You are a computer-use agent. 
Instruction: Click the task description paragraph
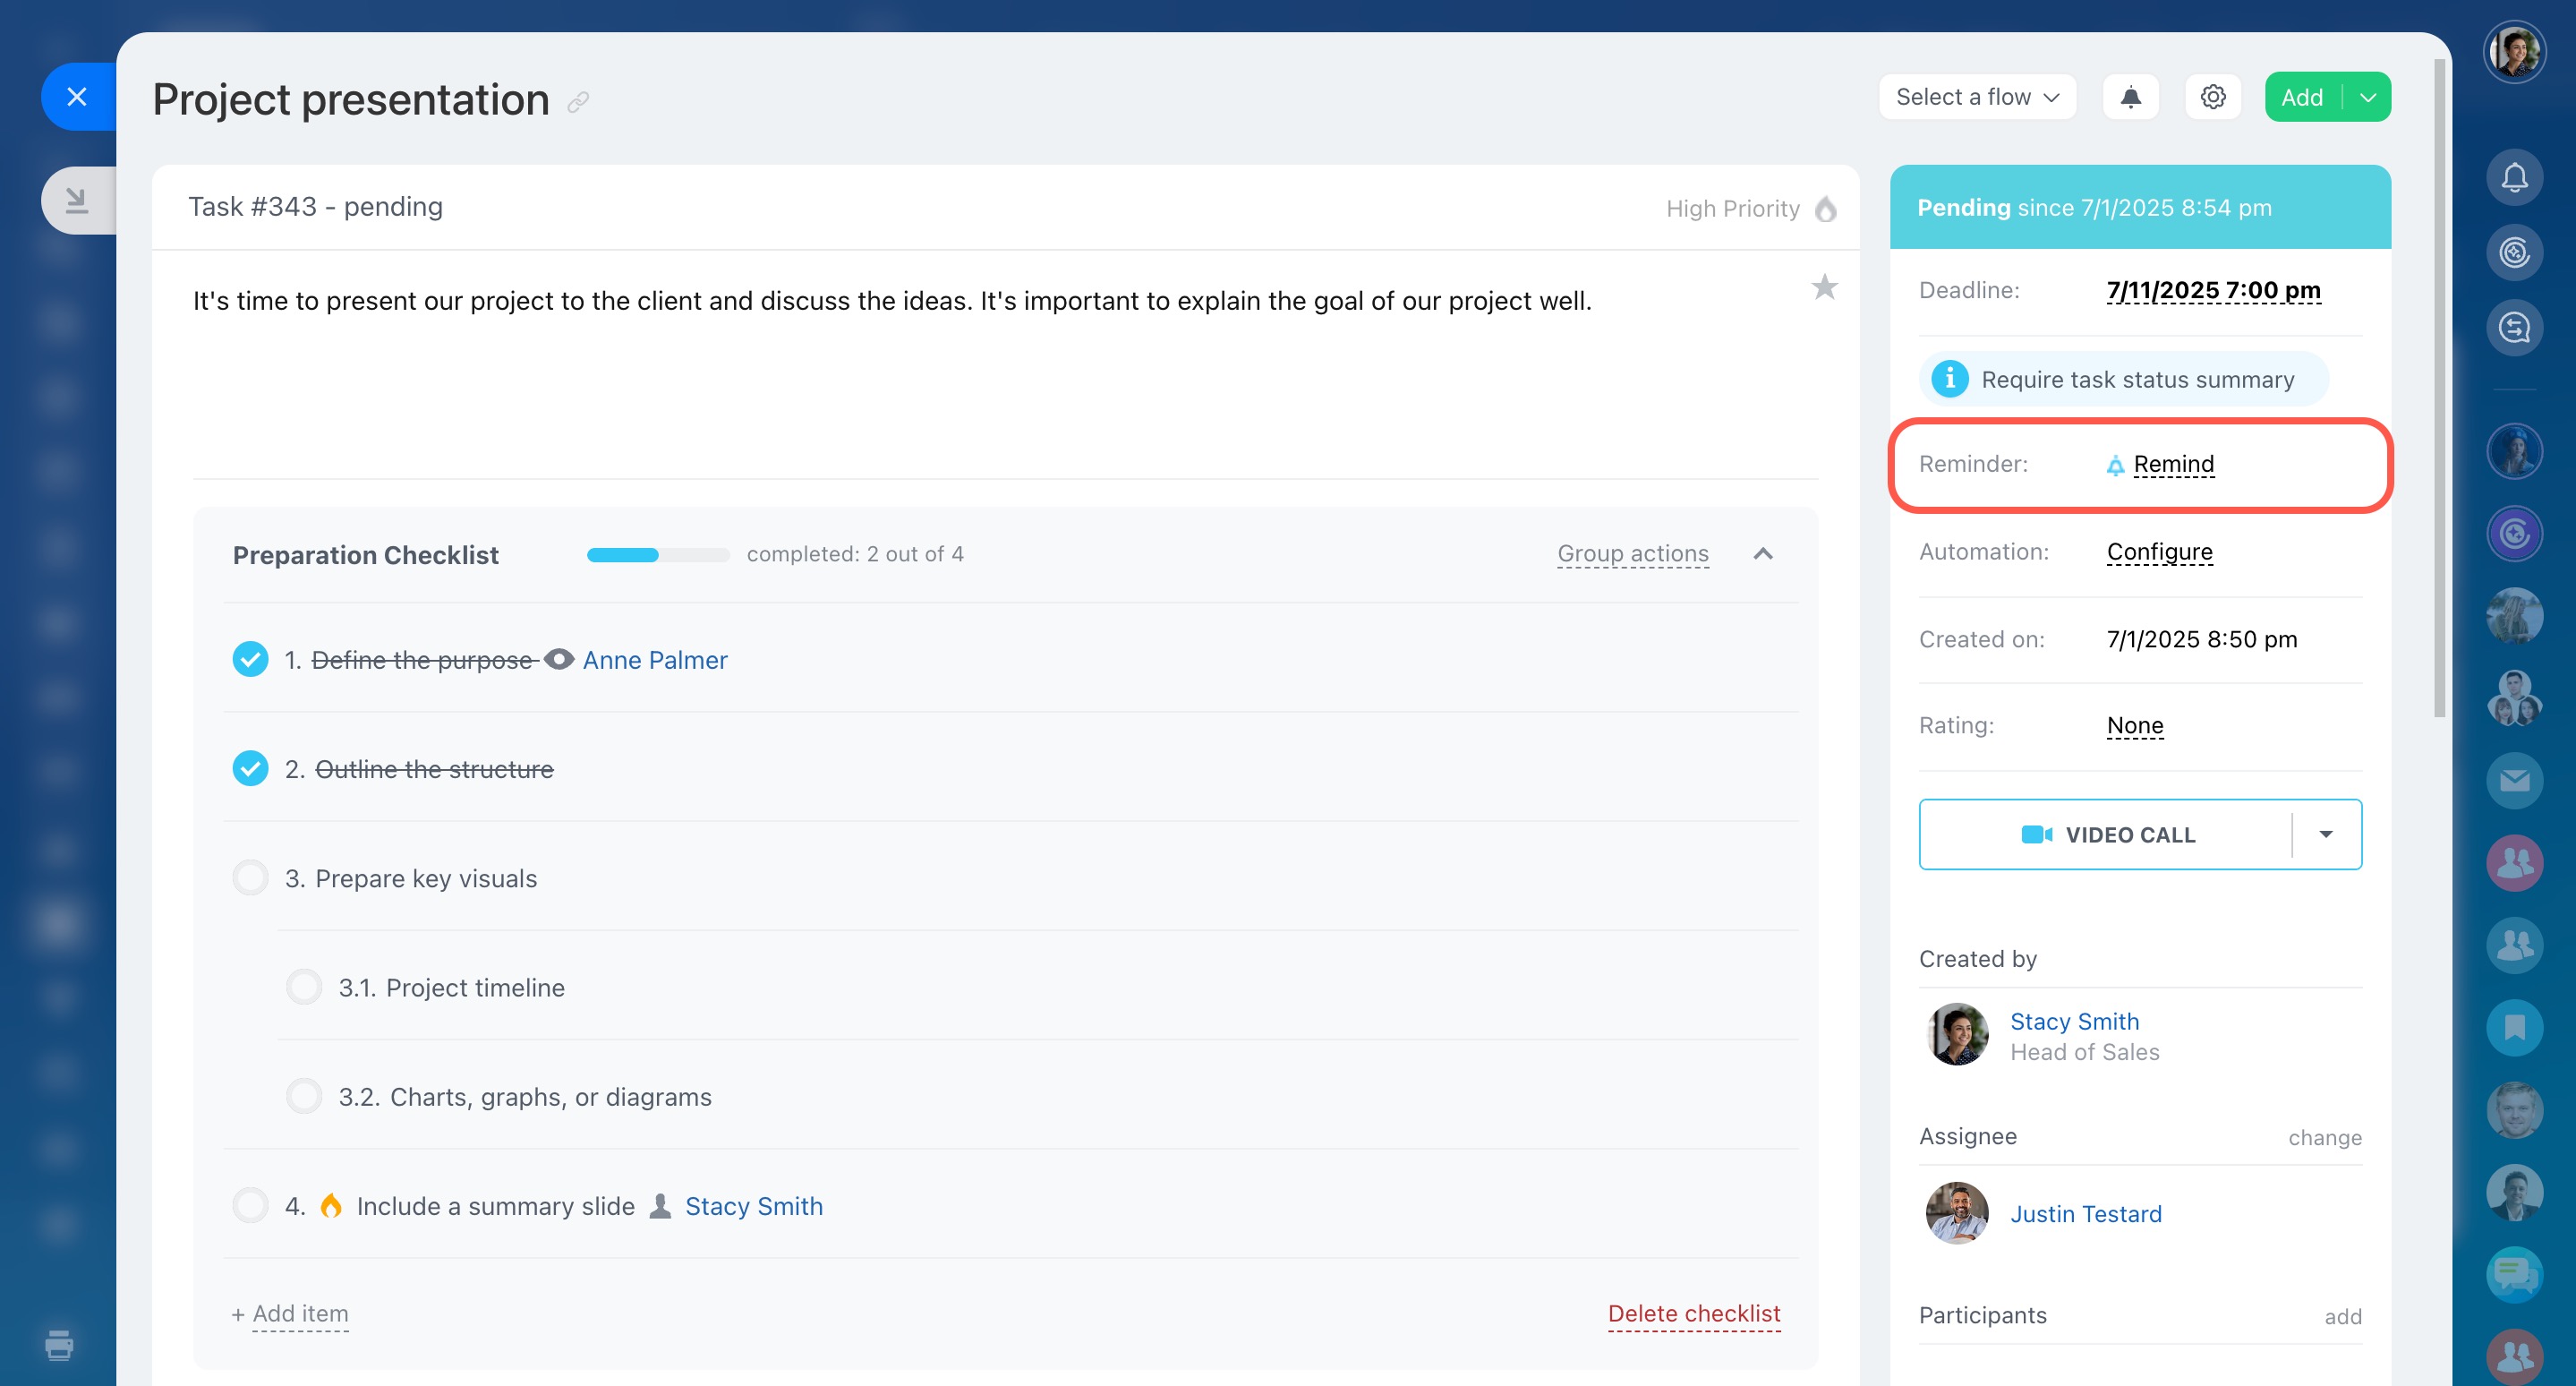(x=892, y=300)
